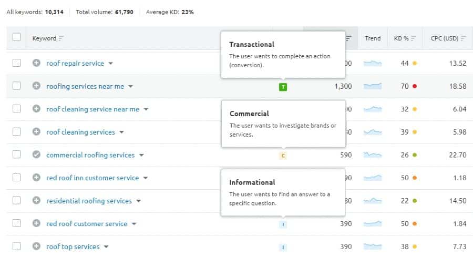Screen dimensions: 473x257
Task: Check 'red roof customer service' row checkbox
Action: pos(17,223)
